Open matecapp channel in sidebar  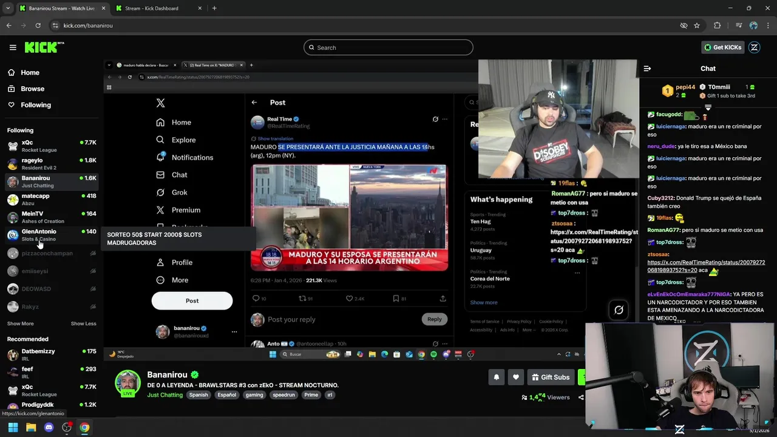pos(52,199)
